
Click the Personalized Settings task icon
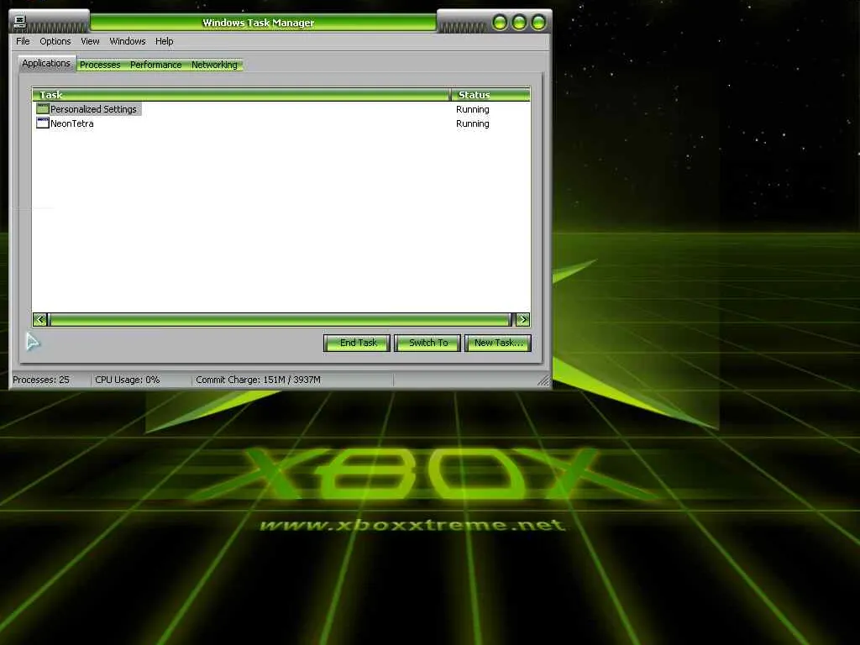pyautogui.click(x=42, y=108)
